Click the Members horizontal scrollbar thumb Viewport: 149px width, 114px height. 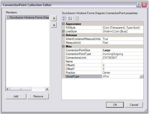tap(21, 89)
